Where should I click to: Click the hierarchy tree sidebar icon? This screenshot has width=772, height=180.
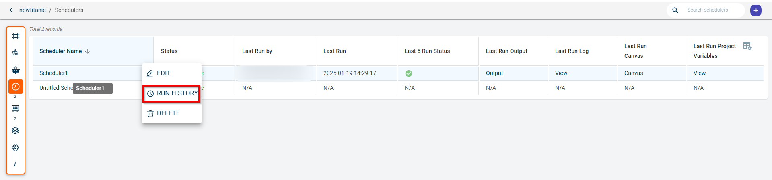pos(15,53)
